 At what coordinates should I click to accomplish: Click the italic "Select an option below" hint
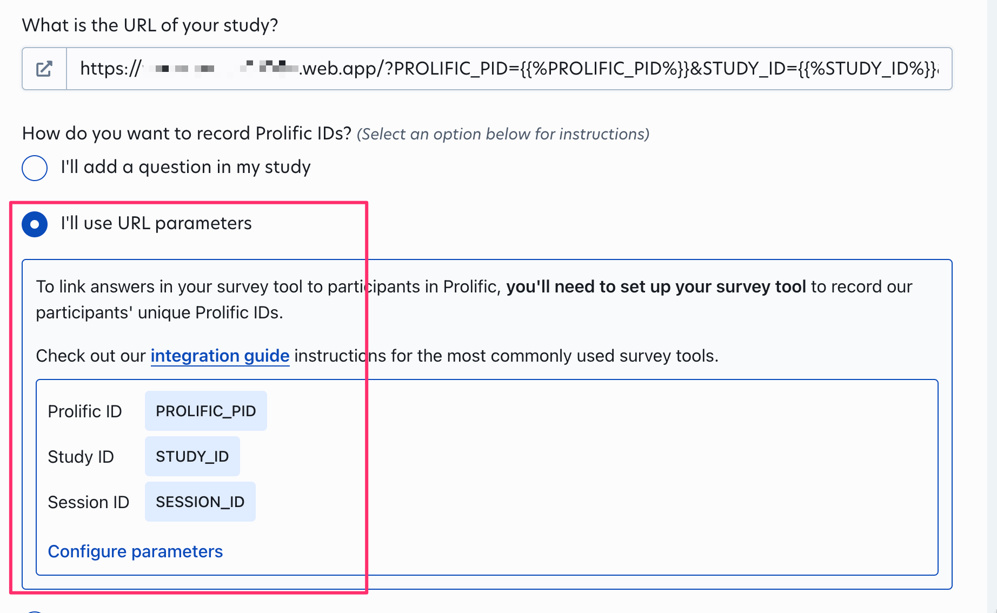point(503,134)
